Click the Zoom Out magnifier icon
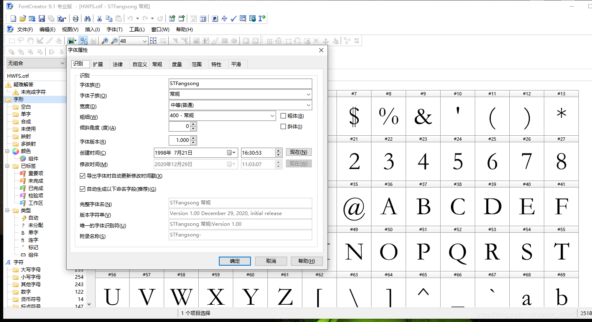Viewport: 592px width, 322px height. [114, 41]
